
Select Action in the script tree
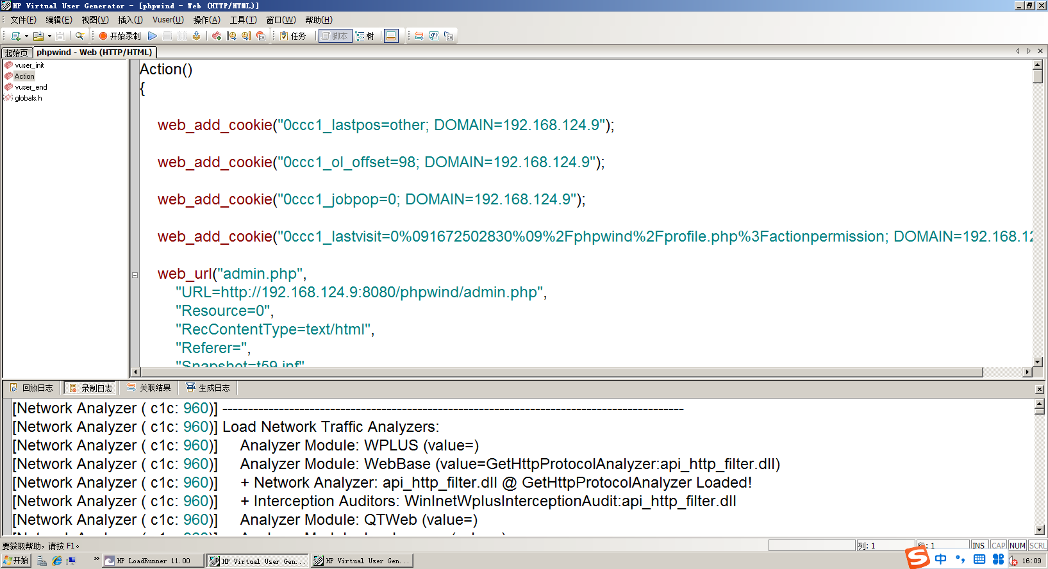[x=24, y=76]
